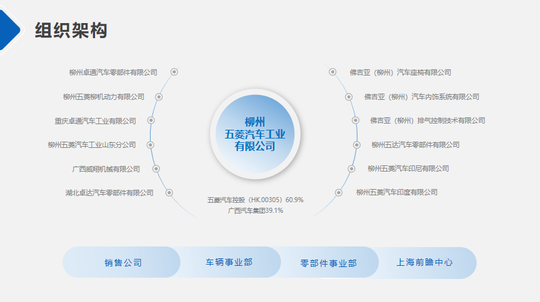The image size is (540, 302).
Task: Select the 佛吉亚（柳州）汽车内饰系统有限公司 text label
Action: coord(422,97)
